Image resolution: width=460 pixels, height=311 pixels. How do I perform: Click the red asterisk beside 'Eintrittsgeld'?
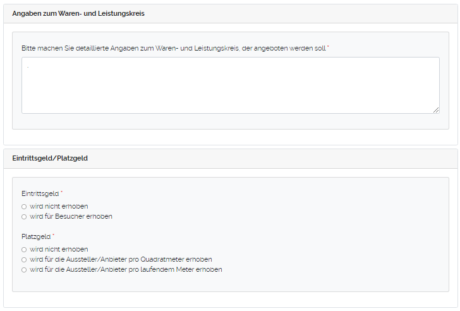(x=62, y=192)
